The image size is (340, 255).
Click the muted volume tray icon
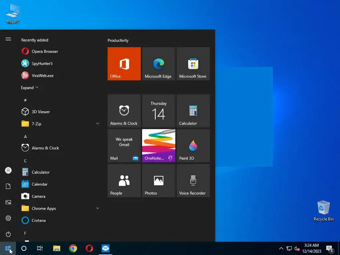(297, 248)
